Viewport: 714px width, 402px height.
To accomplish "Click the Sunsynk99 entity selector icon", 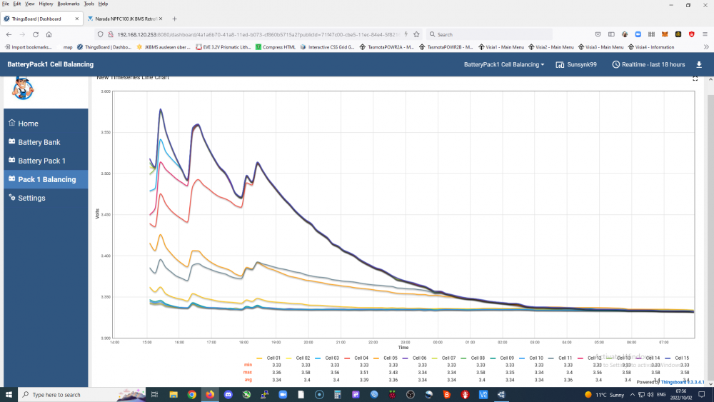I will click(560, 65).
